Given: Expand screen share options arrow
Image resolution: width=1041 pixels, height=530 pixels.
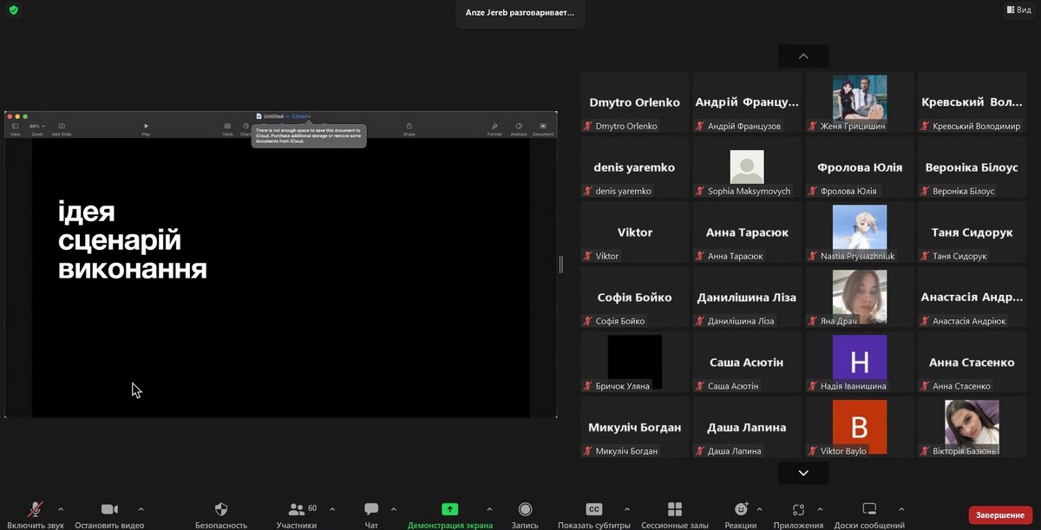Looking at the screenshot, I should click(x=489, y=509).
